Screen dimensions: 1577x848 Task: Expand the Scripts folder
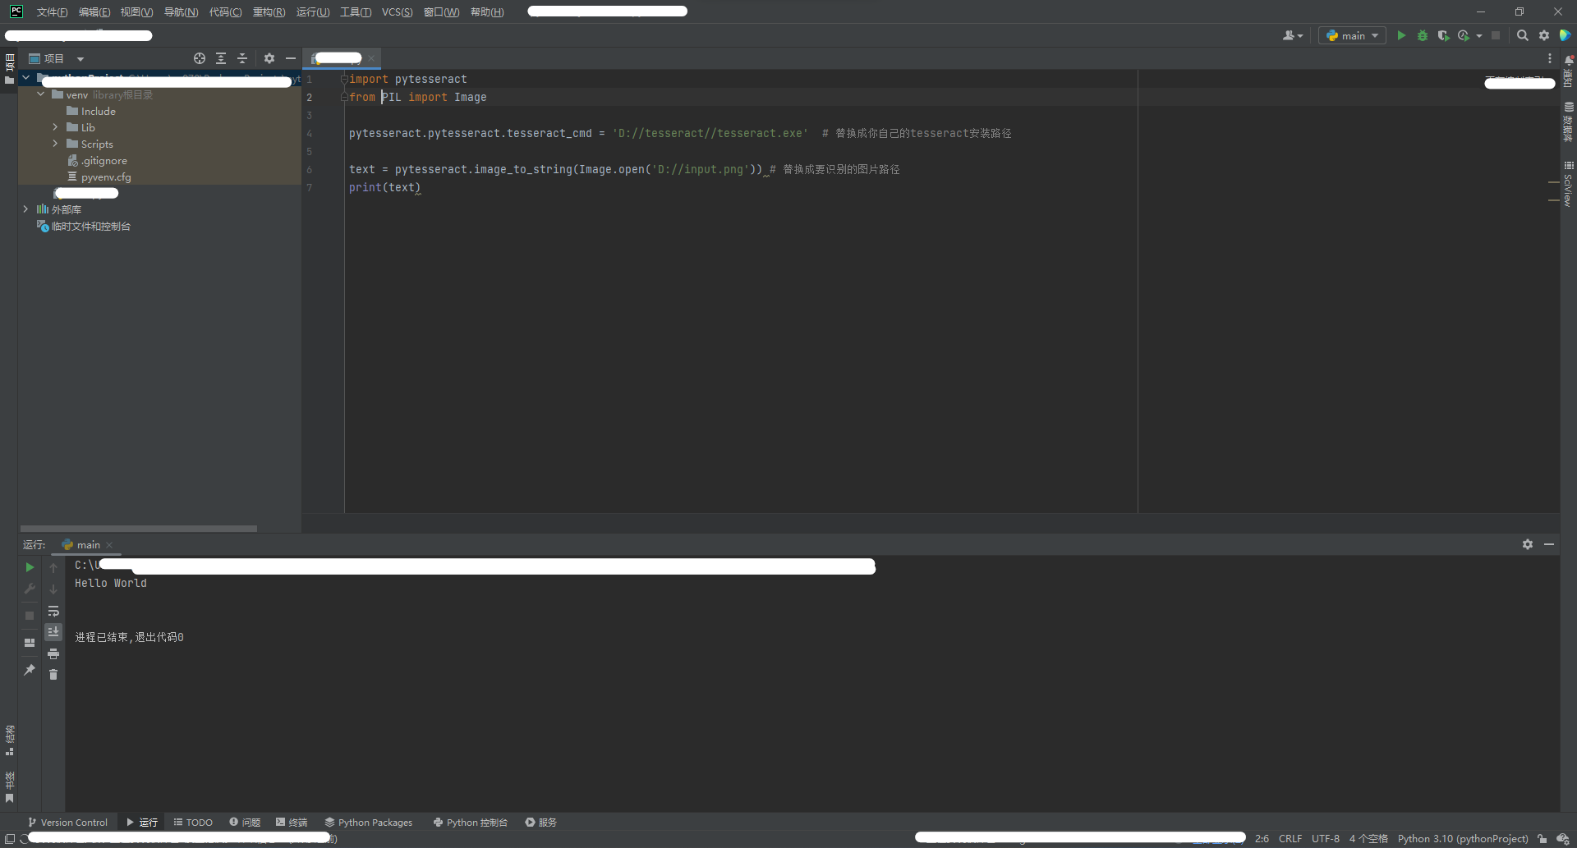coord(55,144)
